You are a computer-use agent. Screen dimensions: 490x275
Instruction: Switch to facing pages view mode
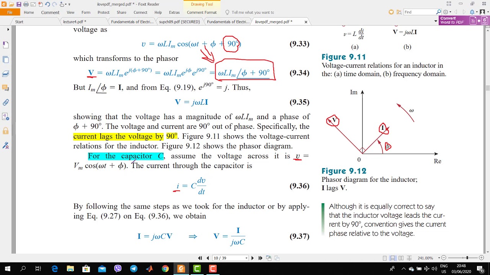(x=401, y=258)
